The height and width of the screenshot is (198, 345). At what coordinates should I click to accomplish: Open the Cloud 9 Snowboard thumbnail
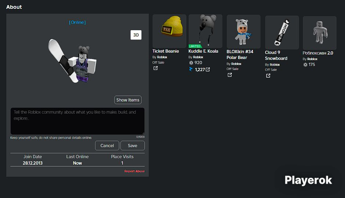[x=282, y=32]
